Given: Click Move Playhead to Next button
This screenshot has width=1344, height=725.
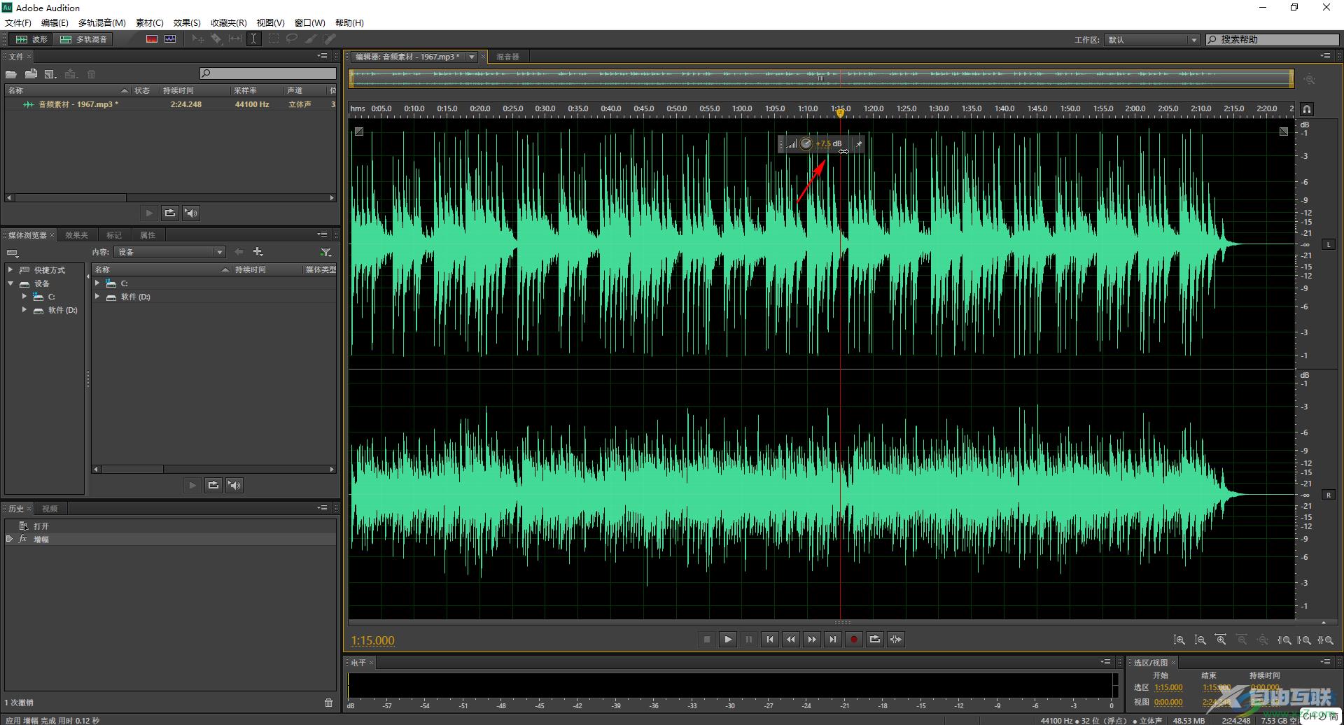Looking at the screenshot, I should [x=833, y=639].
